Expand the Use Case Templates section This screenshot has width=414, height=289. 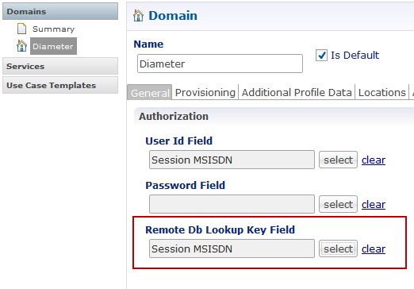tap(60, 85)
